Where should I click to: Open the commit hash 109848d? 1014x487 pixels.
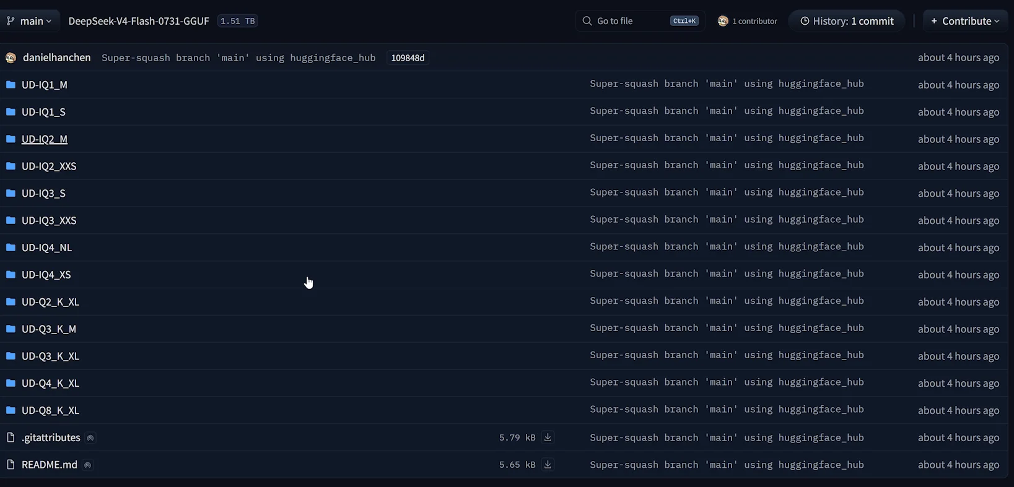pos(408,58)
